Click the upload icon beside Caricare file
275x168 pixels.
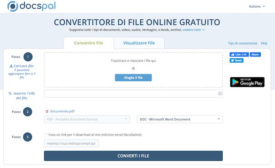coord(11,66)
